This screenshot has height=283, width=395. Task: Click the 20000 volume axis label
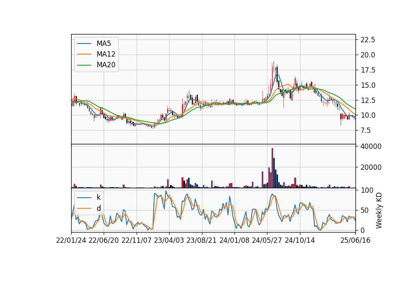point(371,167)
